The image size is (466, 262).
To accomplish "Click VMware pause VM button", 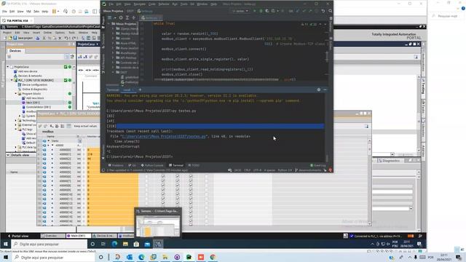I will coord(54,12).
